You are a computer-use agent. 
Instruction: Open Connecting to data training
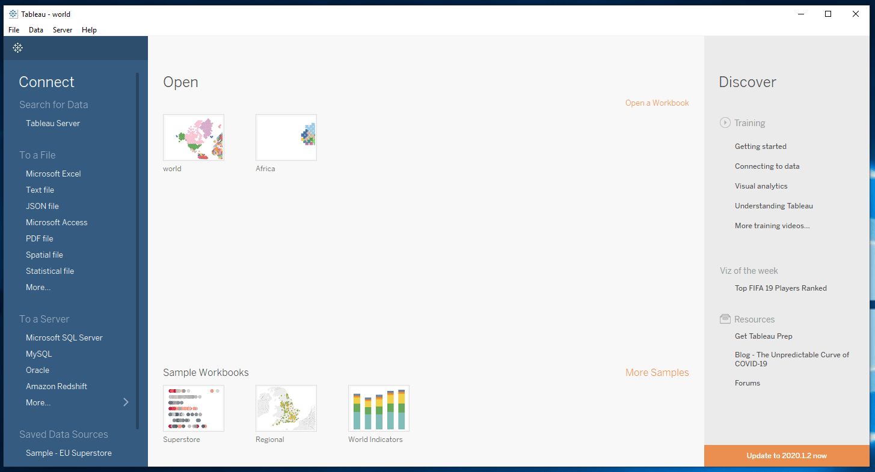(x=767, y=166)
